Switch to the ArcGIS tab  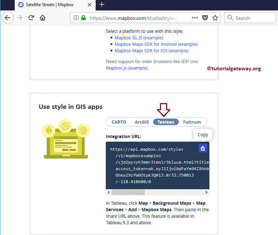point(142,122)
